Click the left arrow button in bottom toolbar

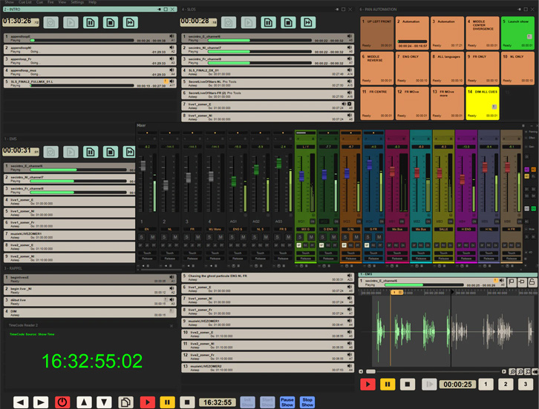click(x=21, y=402)
